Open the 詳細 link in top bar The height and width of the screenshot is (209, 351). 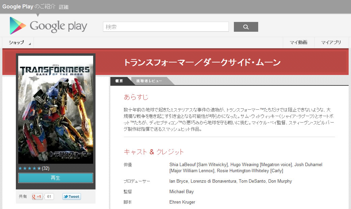tap(63, 7)
